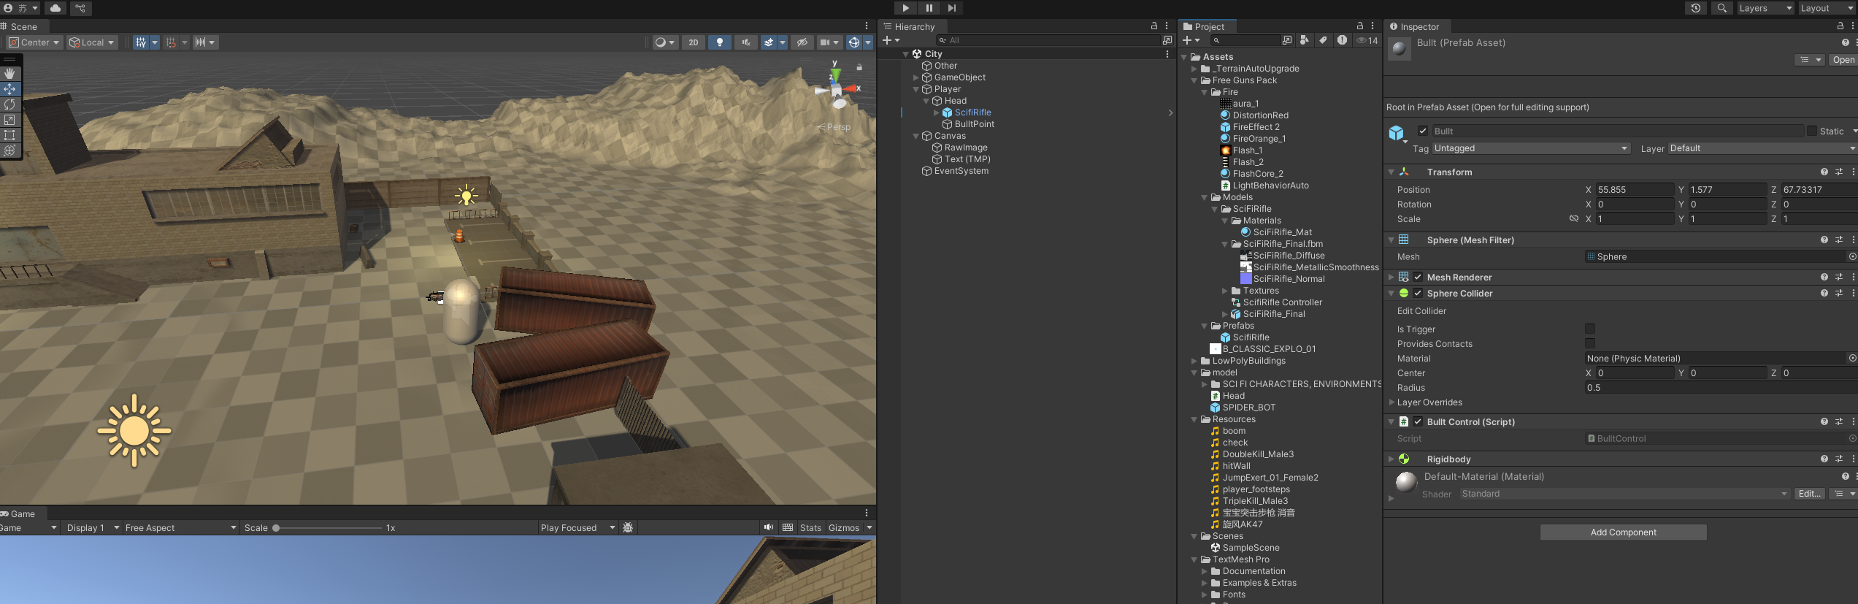Mute audio in the Scene view

pos(745,42)
